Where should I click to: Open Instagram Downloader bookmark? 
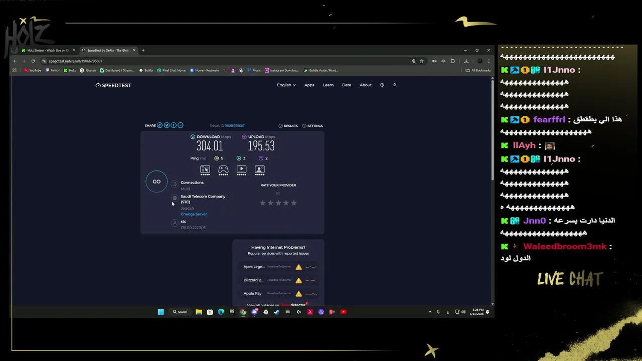point(281,70)
